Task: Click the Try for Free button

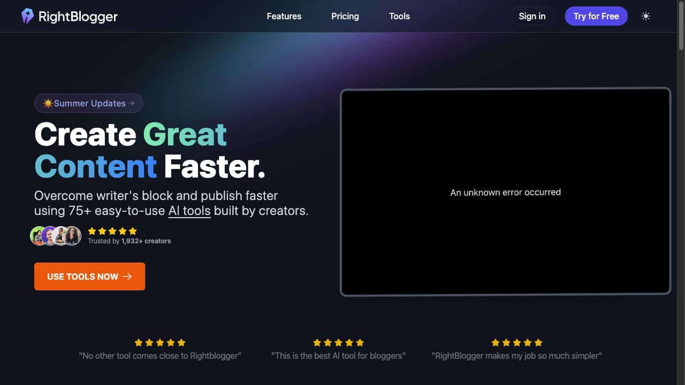Action: click(596, 16)
